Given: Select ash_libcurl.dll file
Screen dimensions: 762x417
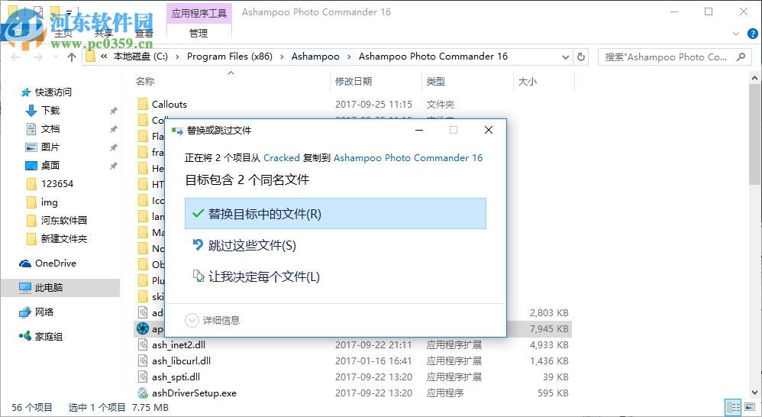Looking at the screenshot, I should click(x=181, y=360).
